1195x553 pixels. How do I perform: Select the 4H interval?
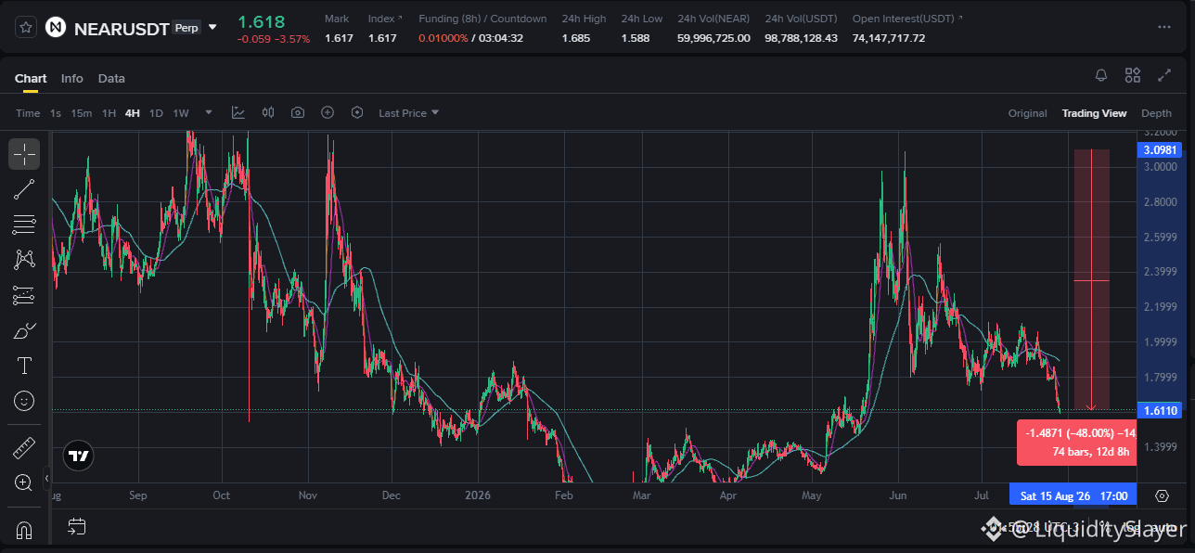coord(133,113)
